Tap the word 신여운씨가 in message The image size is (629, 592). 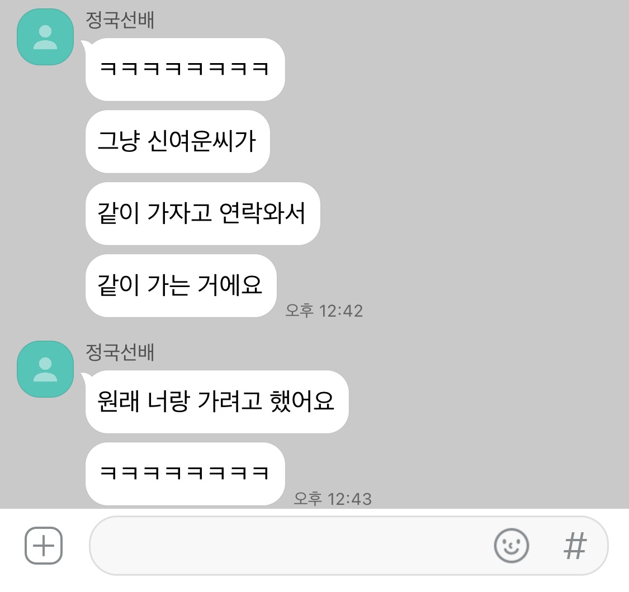[202, 141]
